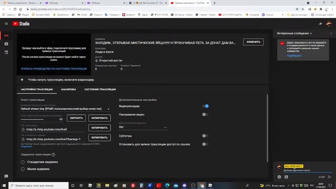Click the emoji icon in chat box

click(279, 177)
